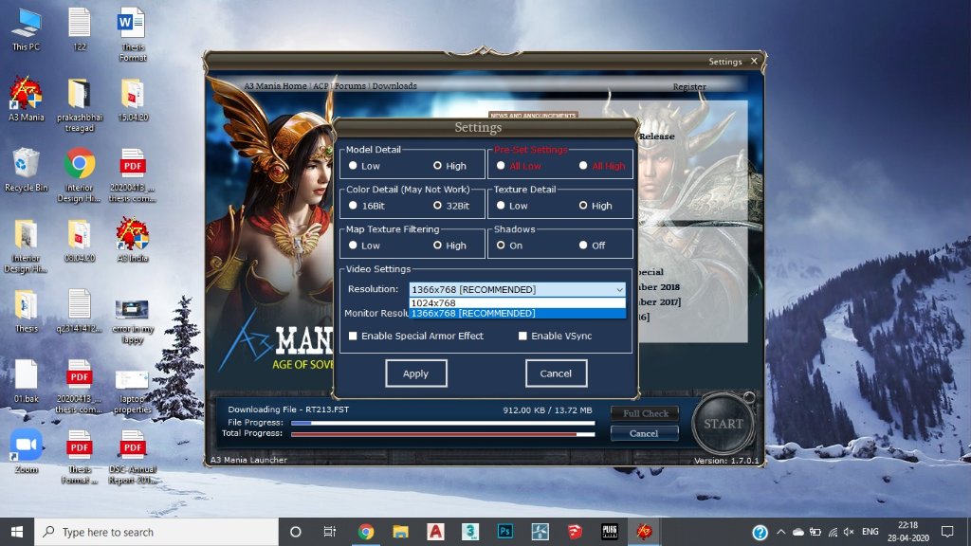Open the ACP link in launcher

[x=321, y=86]
